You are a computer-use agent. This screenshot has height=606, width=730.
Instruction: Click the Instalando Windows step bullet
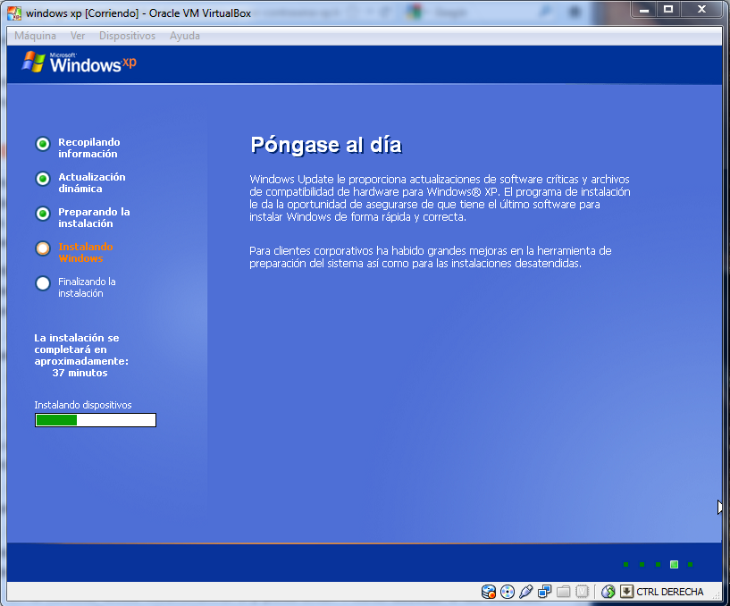43,248
